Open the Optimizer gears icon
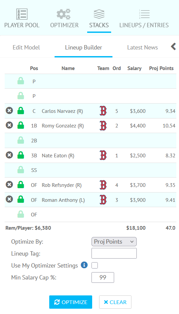179x314 pixels. (64, 14)
